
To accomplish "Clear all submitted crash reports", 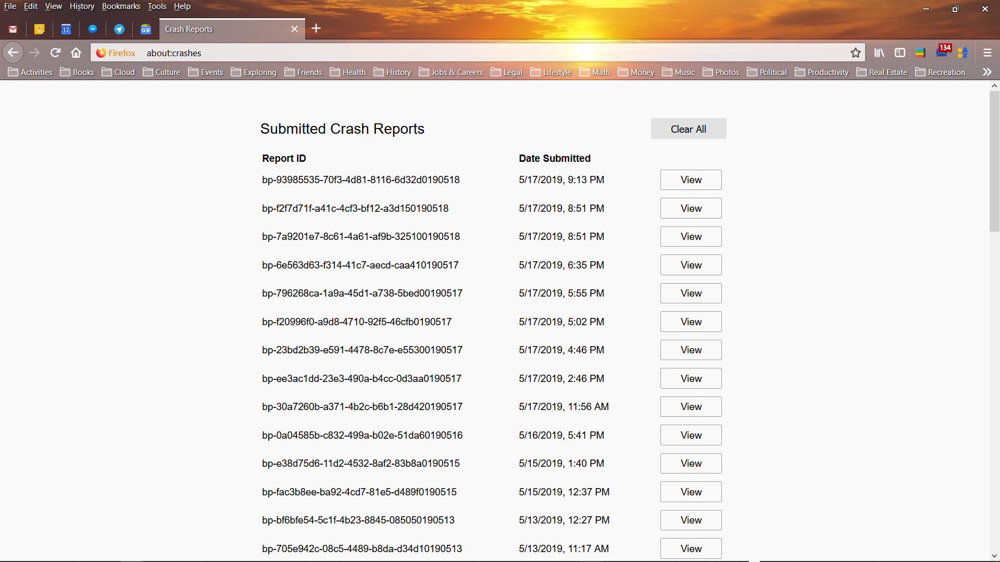I will click(689, 129).
